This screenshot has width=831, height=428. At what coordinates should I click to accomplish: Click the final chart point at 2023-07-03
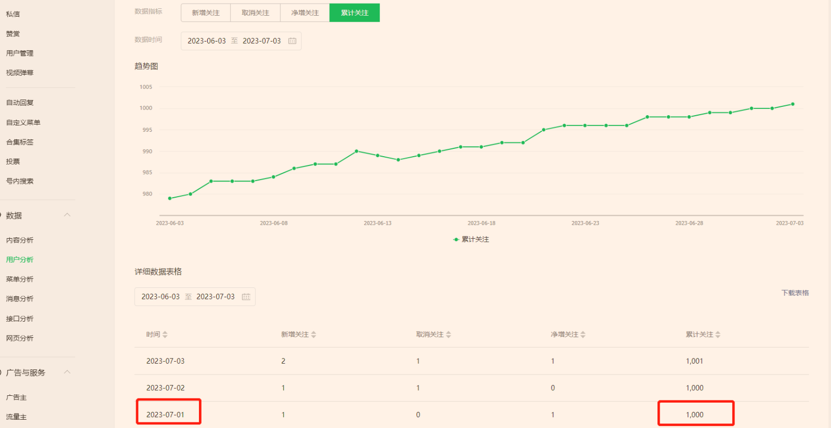793,104
